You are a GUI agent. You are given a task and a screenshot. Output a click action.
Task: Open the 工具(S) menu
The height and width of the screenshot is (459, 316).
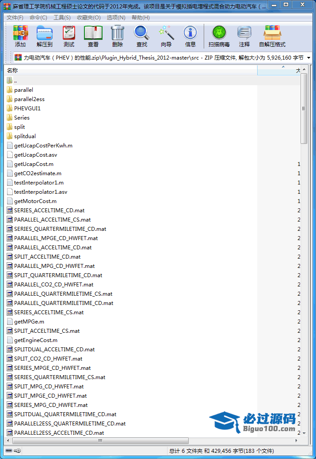pyautogui.click(x=62, y=18)
